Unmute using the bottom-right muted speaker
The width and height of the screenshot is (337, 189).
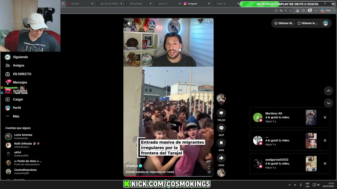[209, 172]
